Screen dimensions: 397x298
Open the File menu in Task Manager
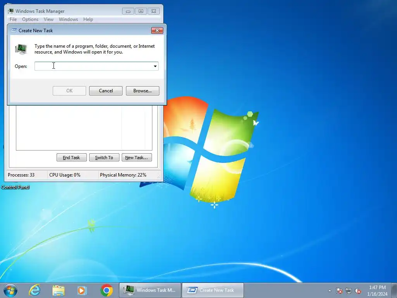(x=13, y=19)
